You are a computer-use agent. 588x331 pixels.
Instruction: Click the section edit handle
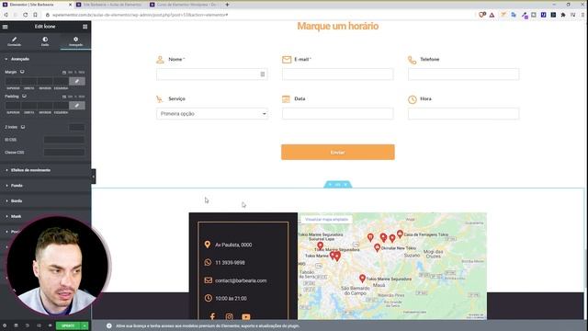pyautogui.click(x=338, y=185)
